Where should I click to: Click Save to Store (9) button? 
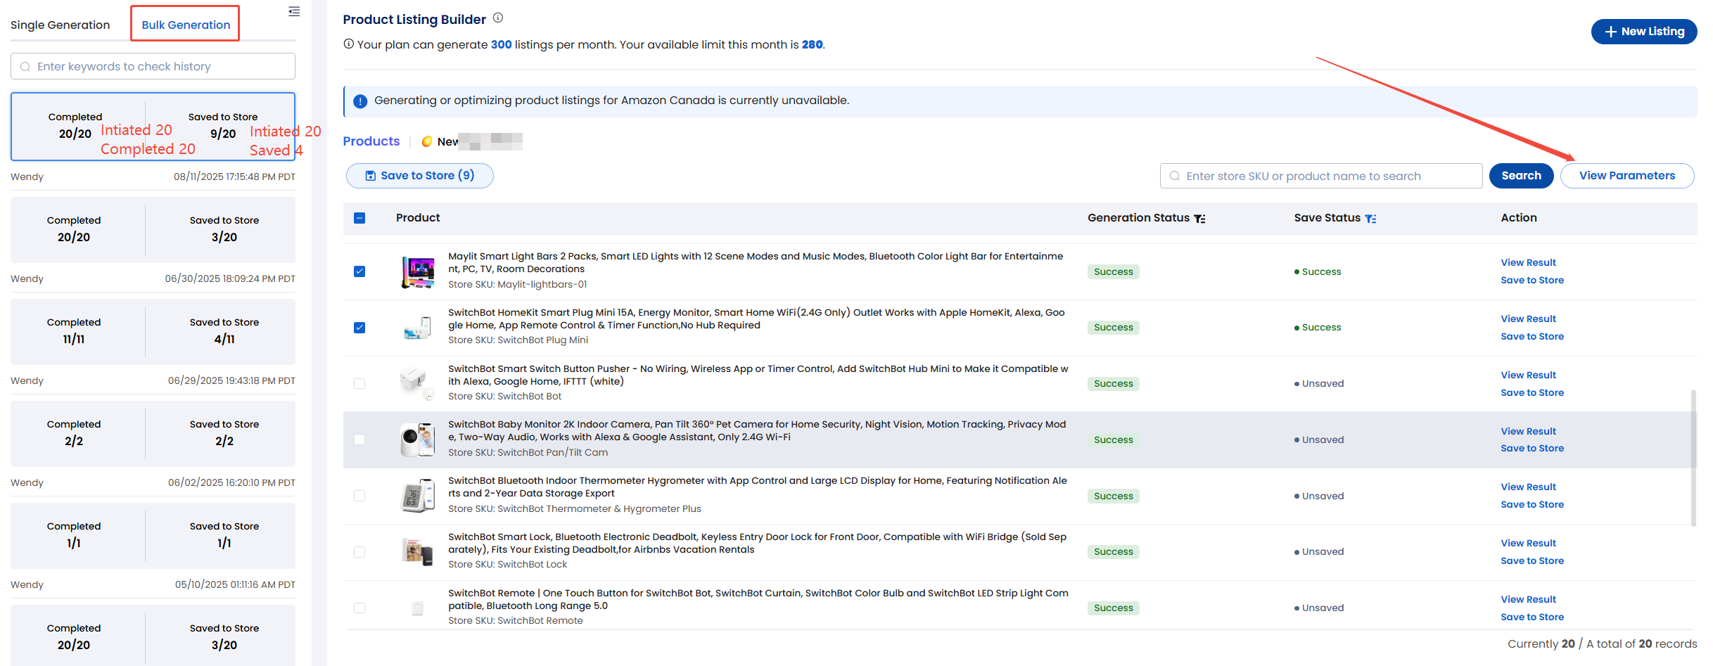pyautogui.click(x=420, y=176)
